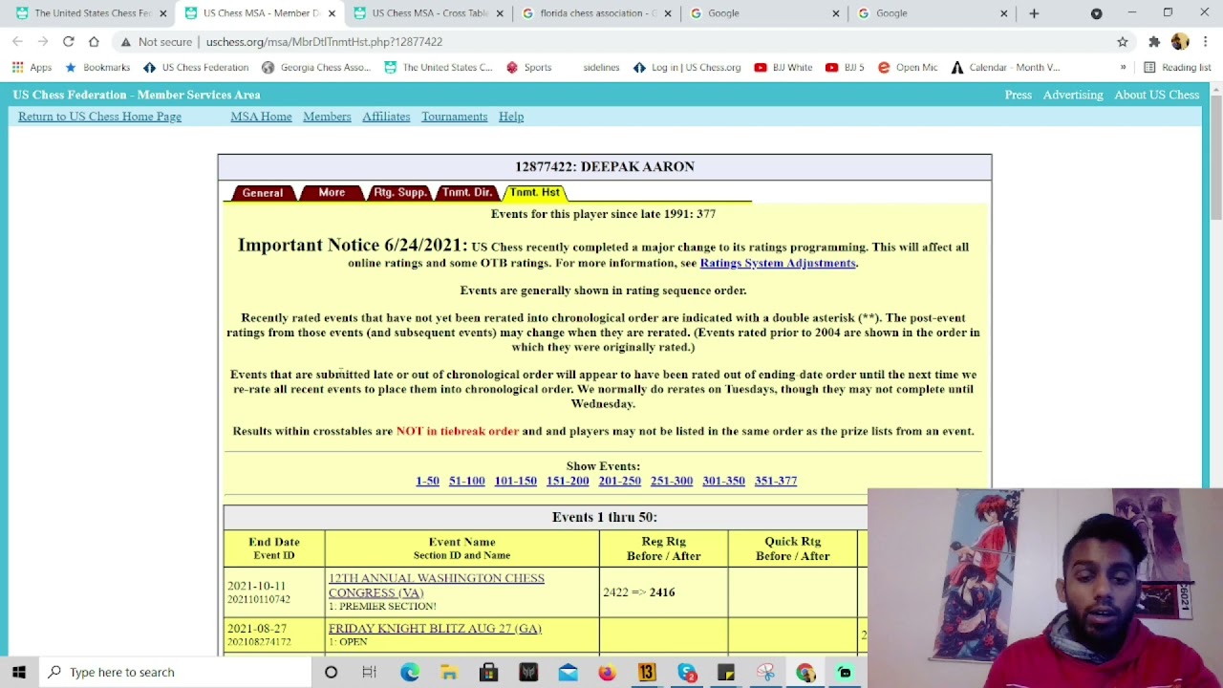Open the tab search dropdown arrow
The height and width of the screenshot is (688, 1223).
1096,13
